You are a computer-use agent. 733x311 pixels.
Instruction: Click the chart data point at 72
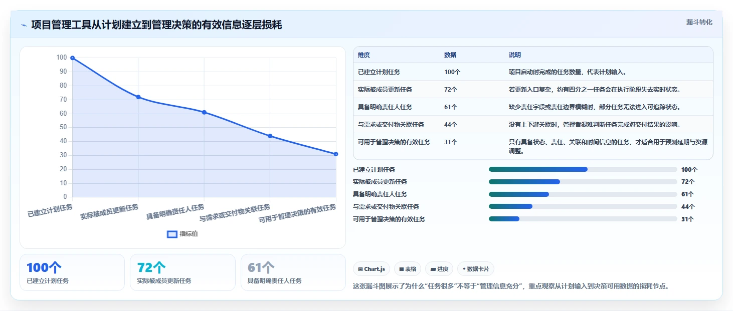(138, 97)
